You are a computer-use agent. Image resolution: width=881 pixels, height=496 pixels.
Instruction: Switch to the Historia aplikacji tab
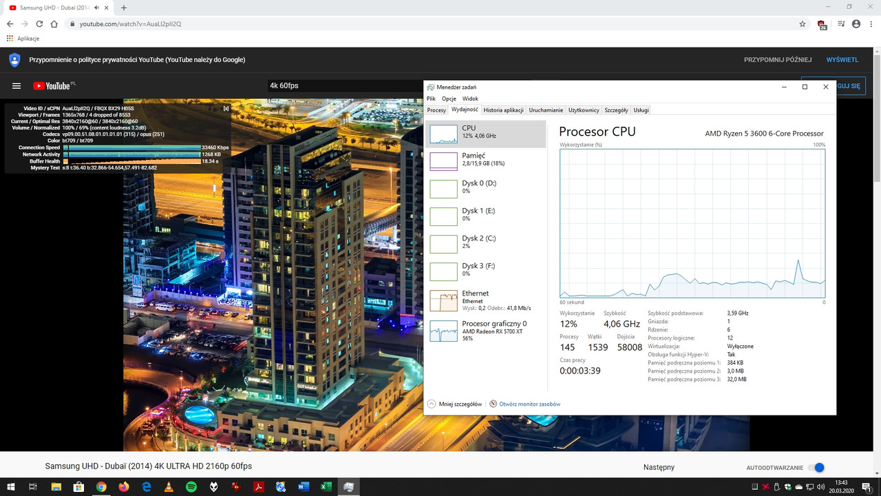(x=503, y=110)
